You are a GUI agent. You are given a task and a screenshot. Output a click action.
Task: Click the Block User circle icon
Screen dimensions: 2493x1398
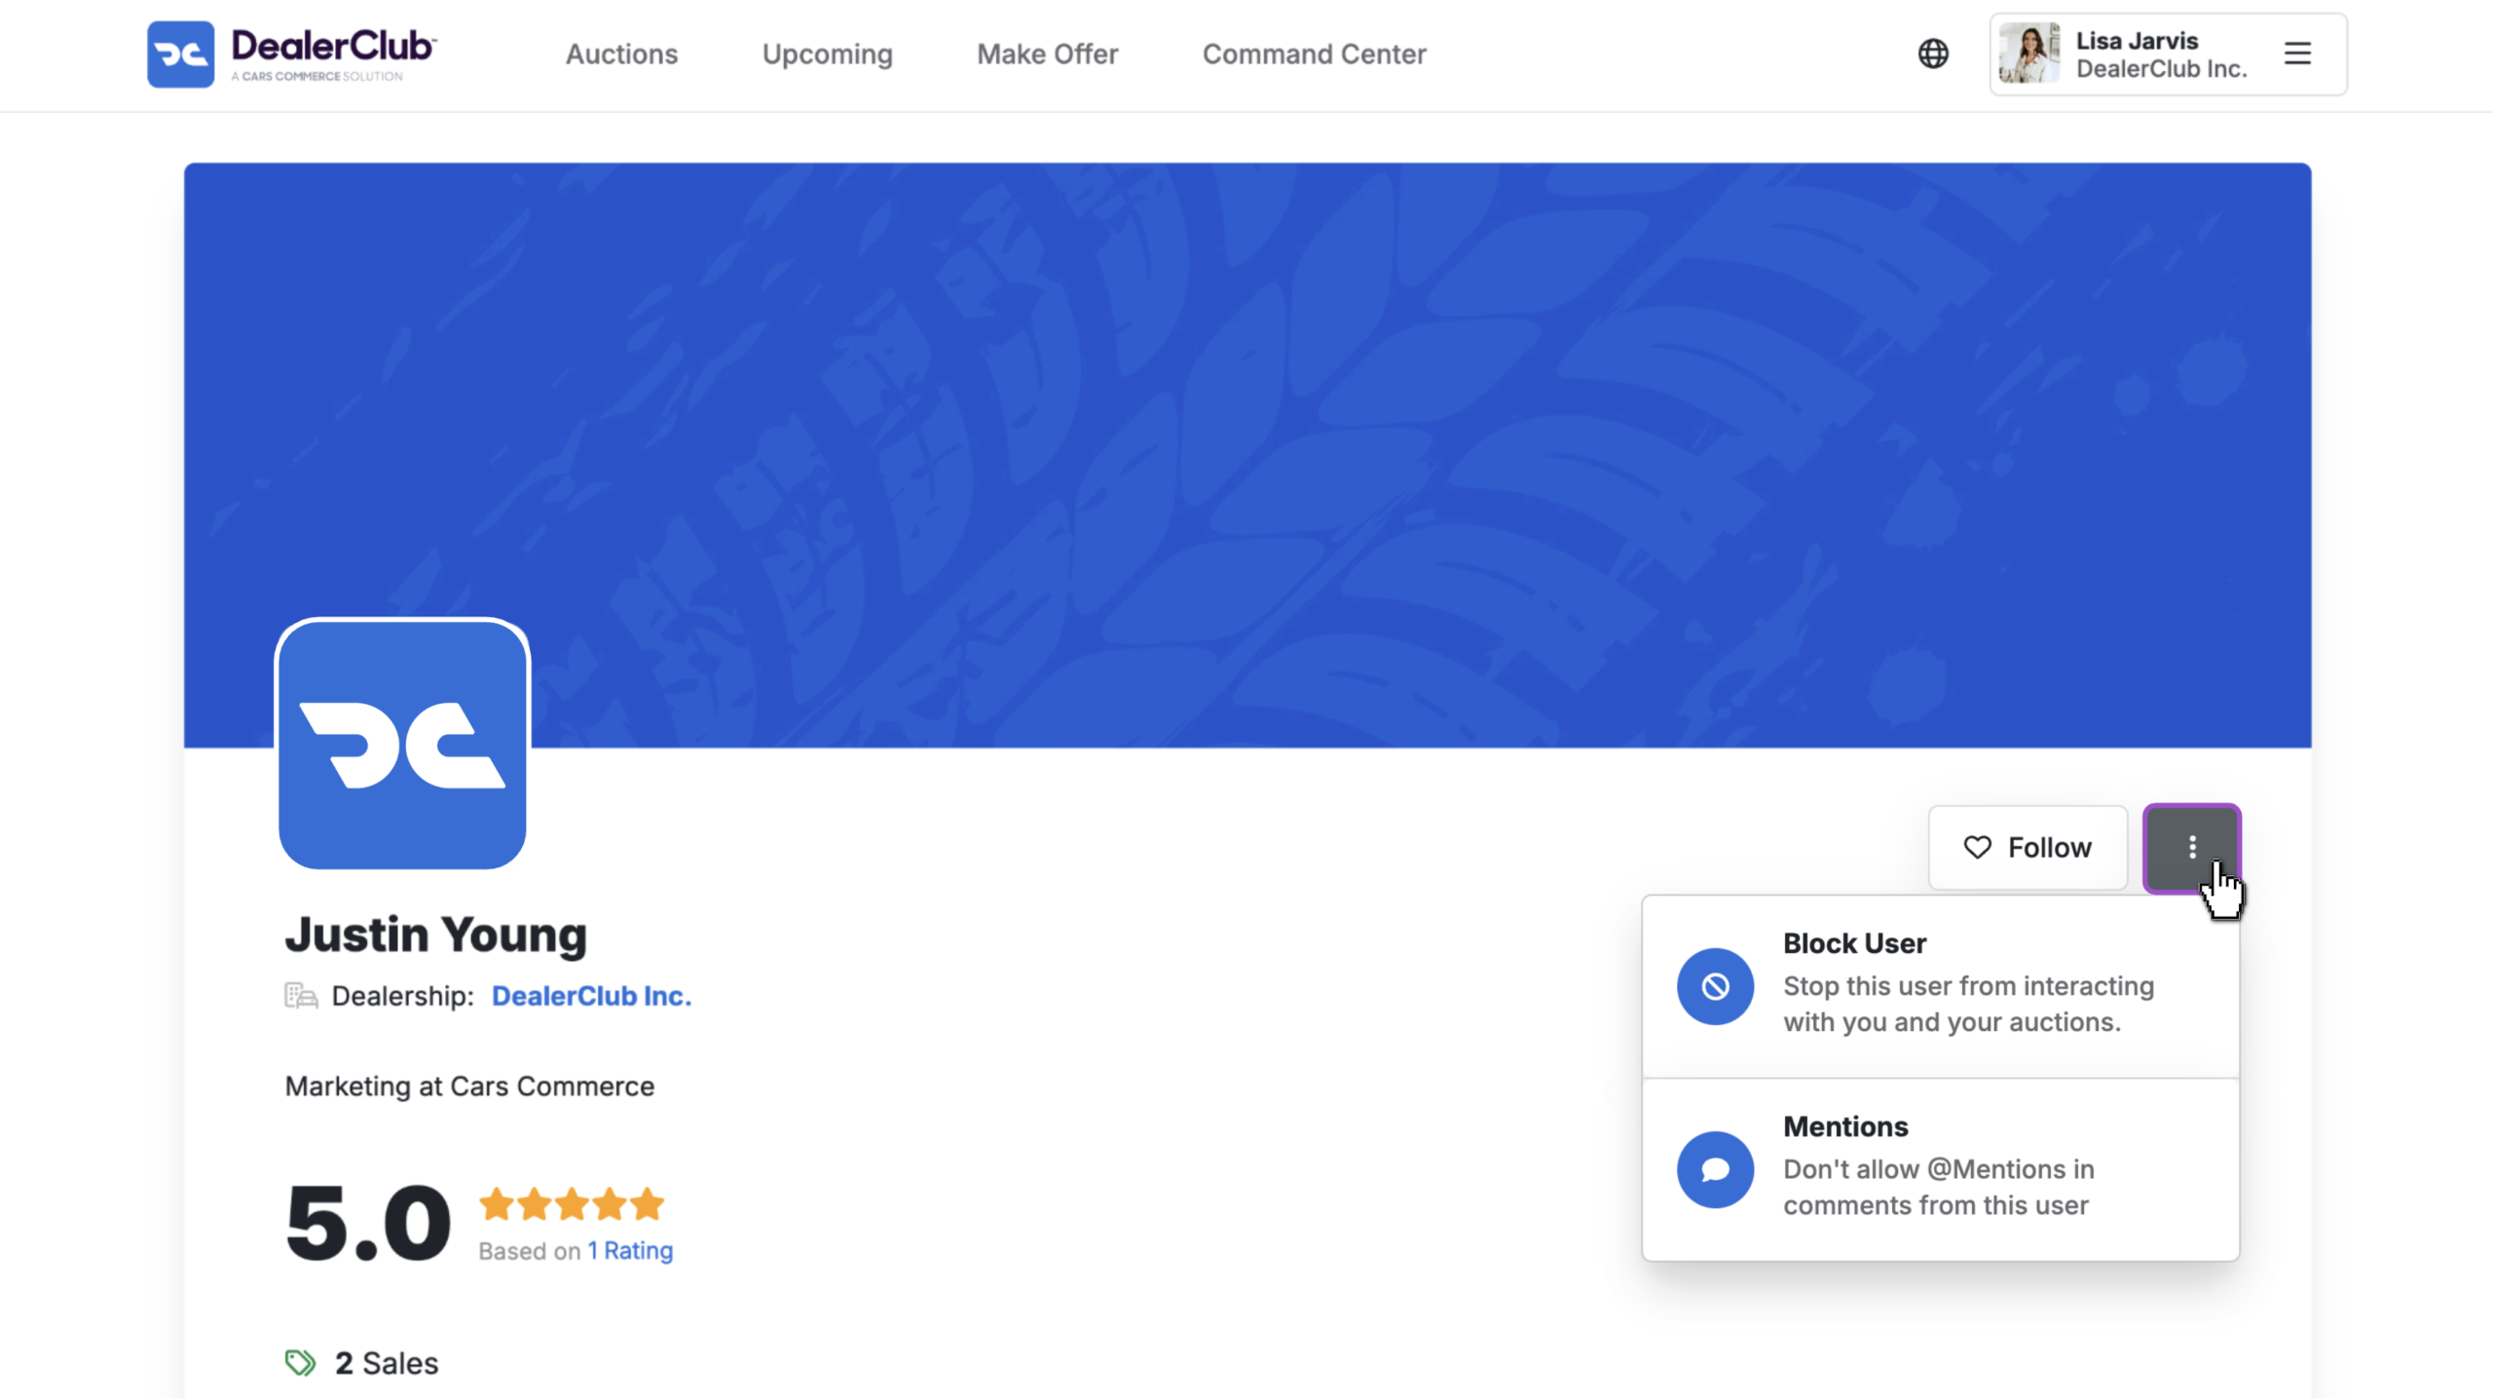pyautogui.click(x=1715, y=986)
